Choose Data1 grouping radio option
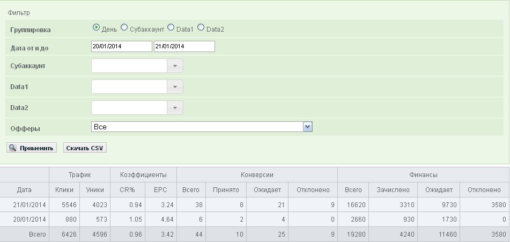This screenshot has width=510, height=242. 171,27
